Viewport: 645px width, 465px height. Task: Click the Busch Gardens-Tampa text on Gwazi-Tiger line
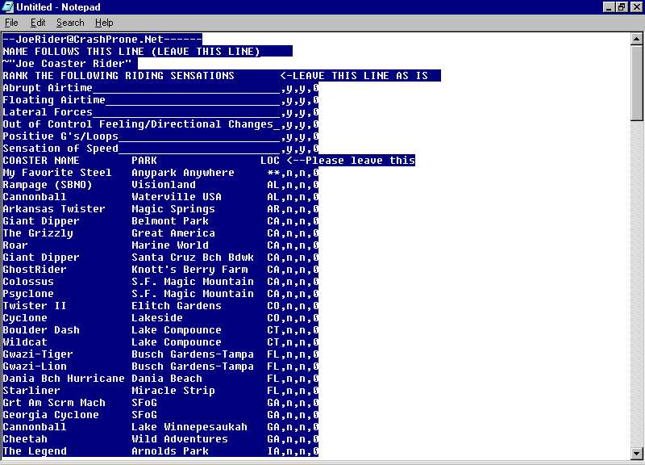tap(192, 354)
